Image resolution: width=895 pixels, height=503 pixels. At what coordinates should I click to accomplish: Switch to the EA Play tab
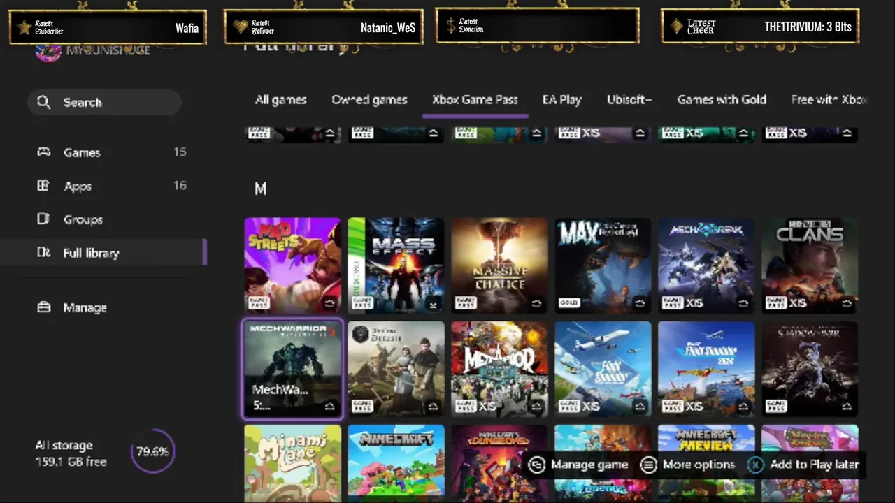[x=562, y=100]
